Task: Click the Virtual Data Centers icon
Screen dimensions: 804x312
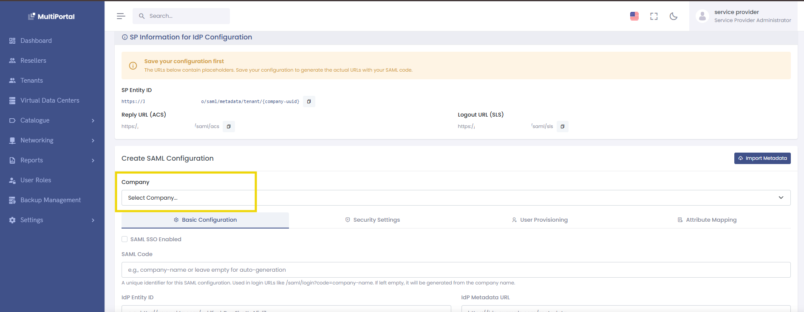Action: (12, 100)
